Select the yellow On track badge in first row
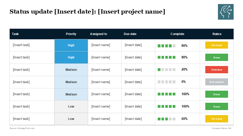 click(216, 45)
